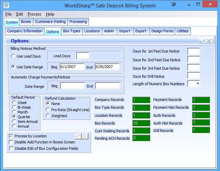Click the green checkmark save icon in Options header
This screenshot has height=171, width=220.
click(202, 41)
